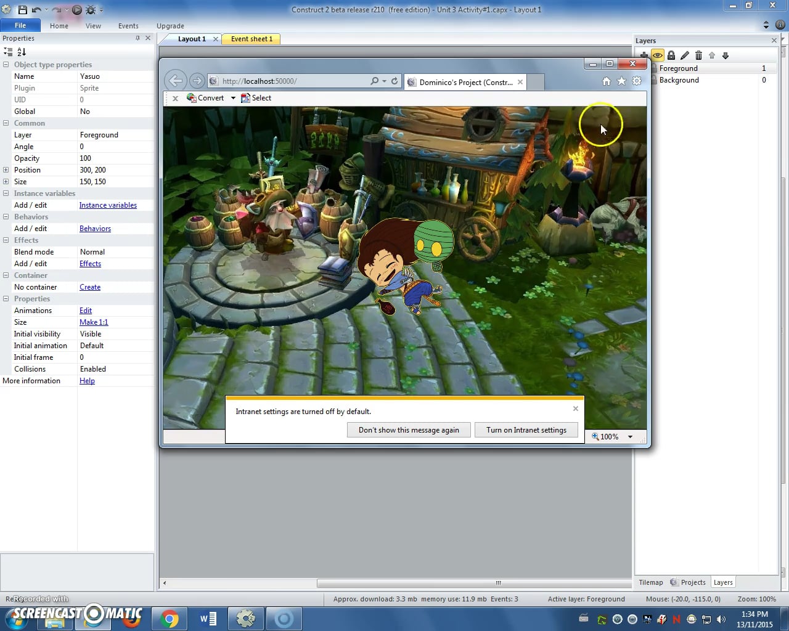Expand the Size property row
This screenshot has height=631, width=789.
[x=6, y=182]
